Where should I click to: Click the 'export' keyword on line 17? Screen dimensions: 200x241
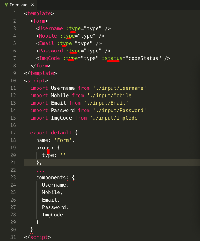point(39,133)
